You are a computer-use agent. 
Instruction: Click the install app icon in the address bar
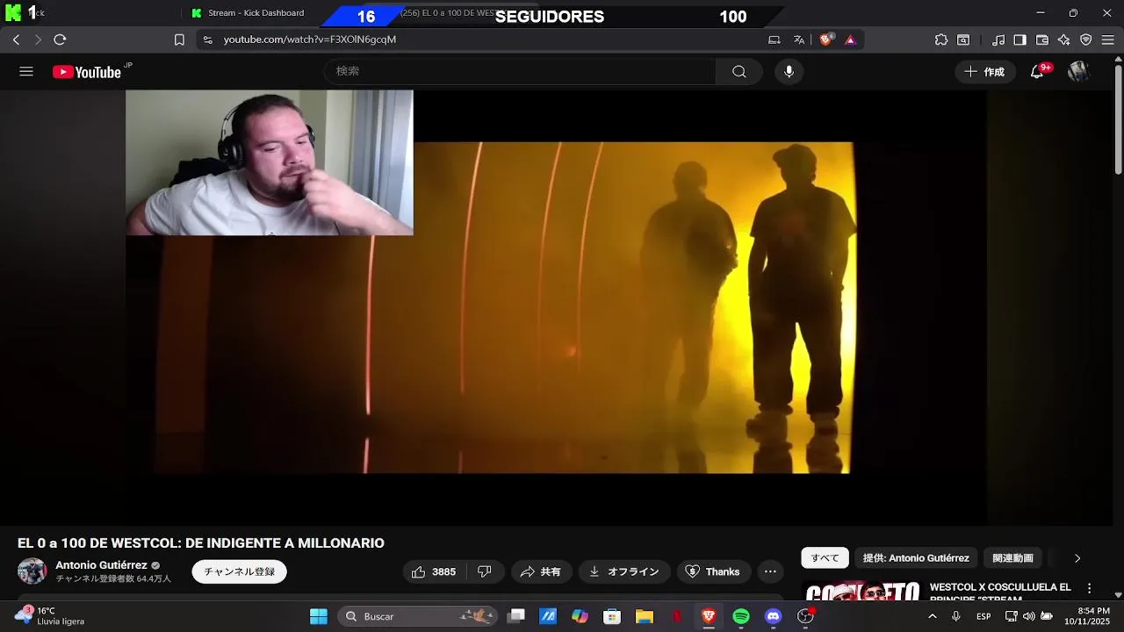[x=774, y=39]
